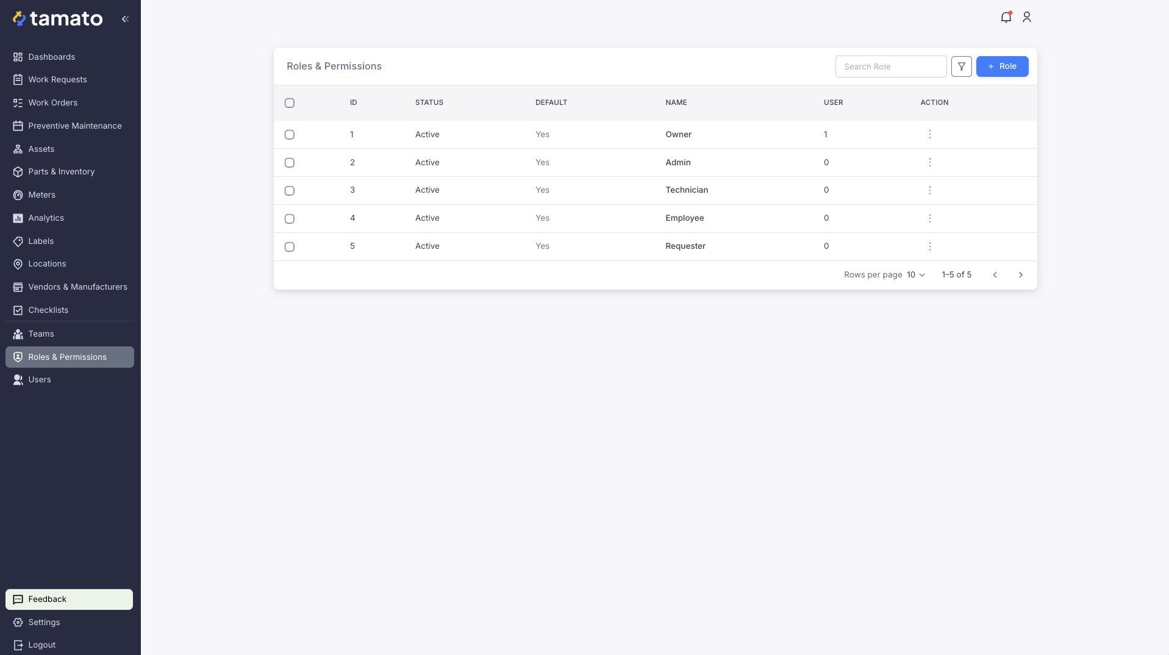Navigate to Preventive Maintenance
The height and width of the screenshot is (655, 1169).
pyautogui.click(x=74, y=126)
